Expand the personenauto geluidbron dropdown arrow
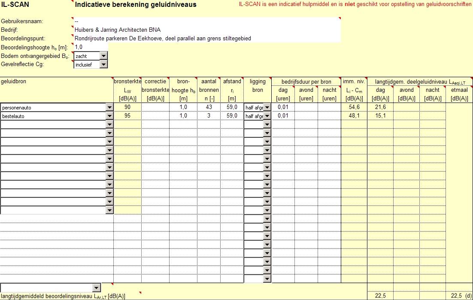Viewport: 473px width, 300px height. pyautogui.click(x=109, y=107)
